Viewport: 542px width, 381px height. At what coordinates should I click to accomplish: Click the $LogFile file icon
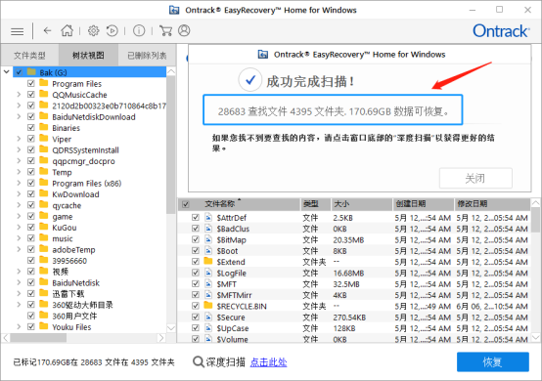tap(208, 273)
